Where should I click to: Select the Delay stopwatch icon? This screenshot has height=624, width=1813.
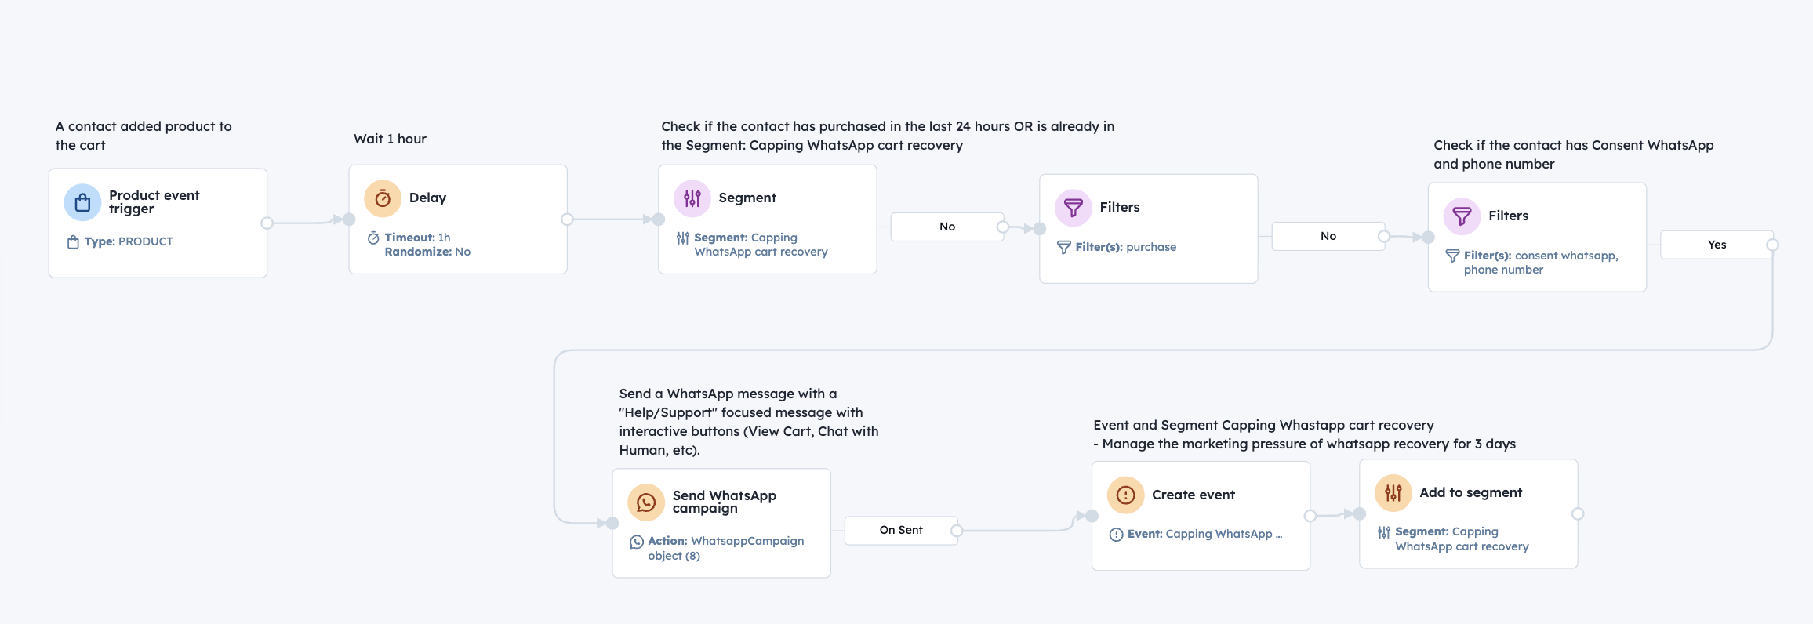coord(383,199)
